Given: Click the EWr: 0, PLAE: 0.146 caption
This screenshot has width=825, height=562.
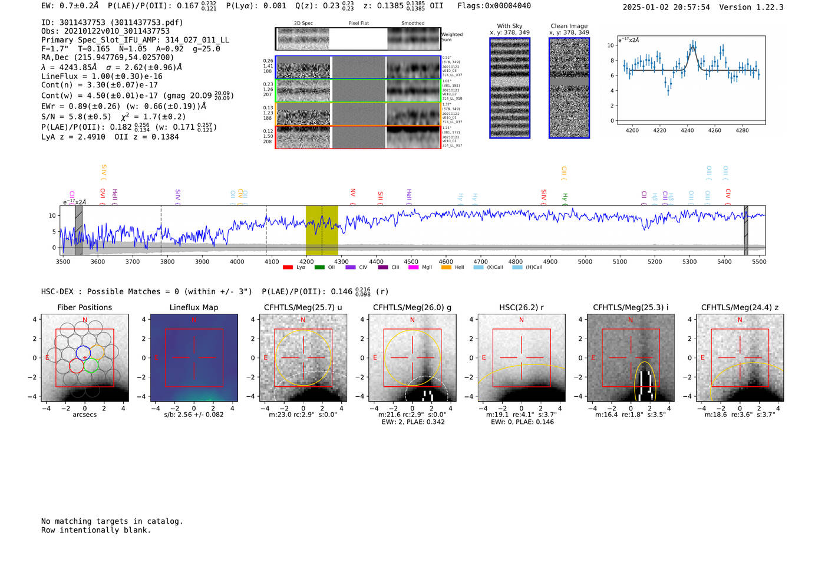Looking at the screenshot, I should pyautogui.click(x=522, y=422).
